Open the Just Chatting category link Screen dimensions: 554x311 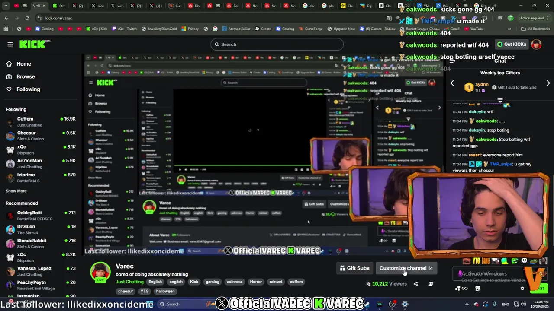[129, 282]
